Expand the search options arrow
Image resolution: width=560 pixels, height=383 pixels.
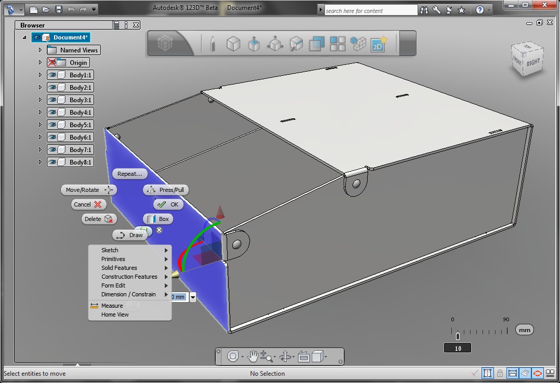click(320, 10)
